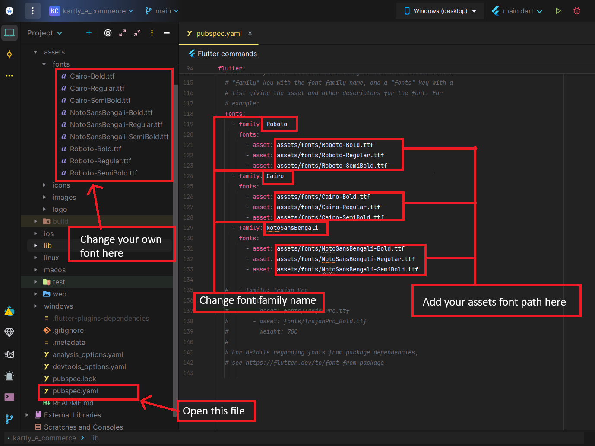This screenshot has height=446, width=595.
Task: Open the flutter.dev font-from-package link
Action: click(x=314, y=363)
